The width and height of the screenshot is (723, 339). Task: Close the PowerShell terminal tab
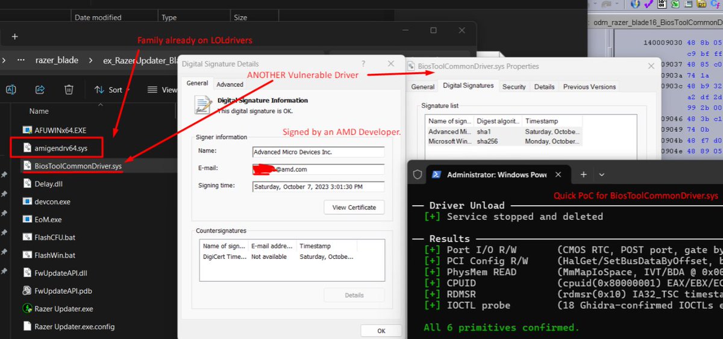pyautogui.click(x=559, y=175)
